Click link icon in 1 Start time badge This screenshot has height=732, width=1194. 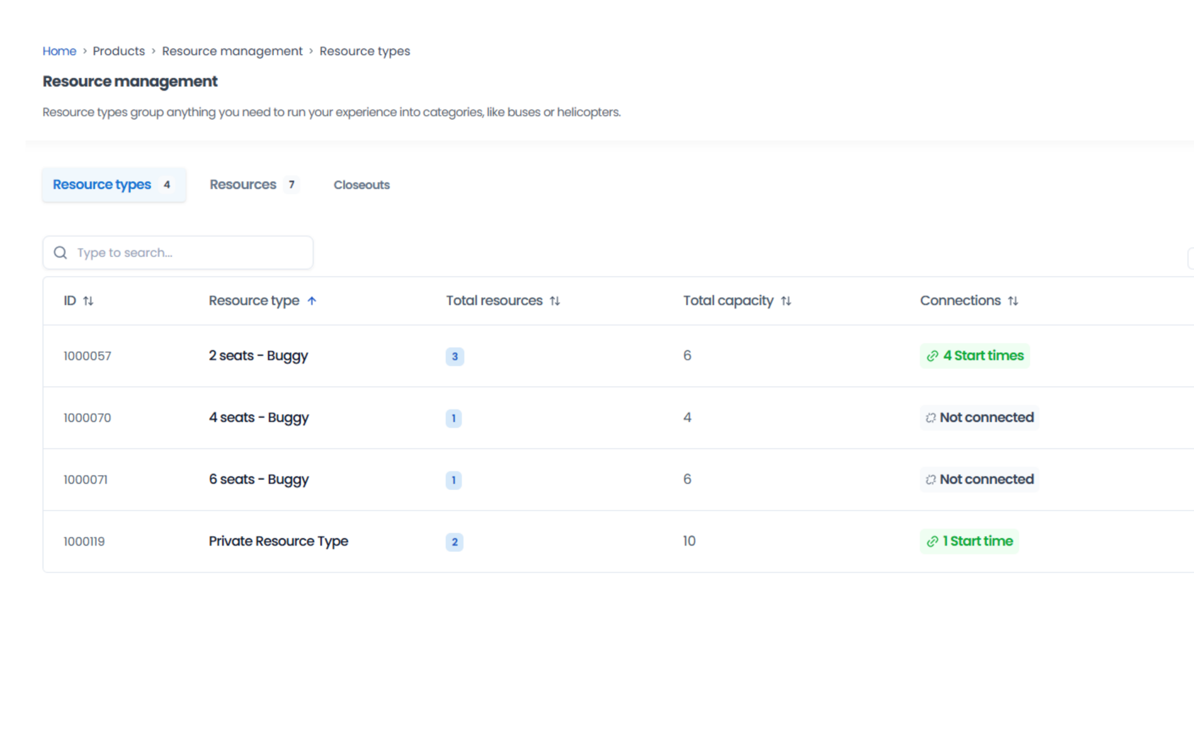(x=932, y=542)
